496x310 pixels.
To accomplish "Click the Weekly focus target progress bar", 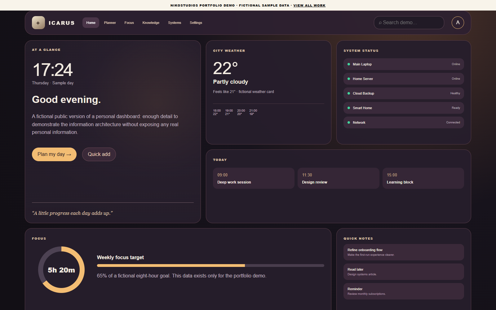I will coord(210,265).
